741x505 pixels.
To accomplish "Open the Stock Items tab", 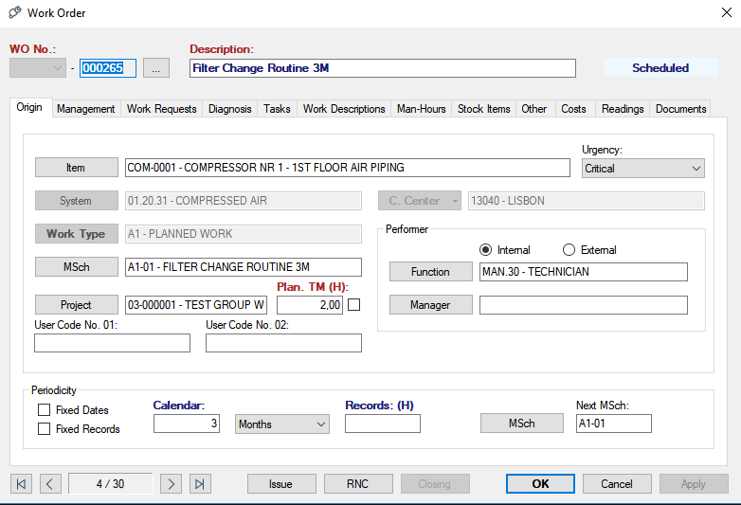I will coord(483,109).
